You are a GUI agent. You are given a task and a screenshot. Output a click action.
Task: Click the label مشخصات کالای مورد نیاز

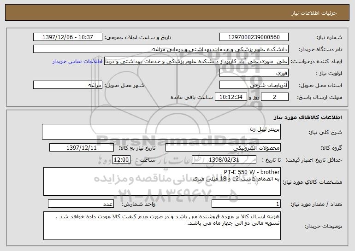click(x=313, y=182)
